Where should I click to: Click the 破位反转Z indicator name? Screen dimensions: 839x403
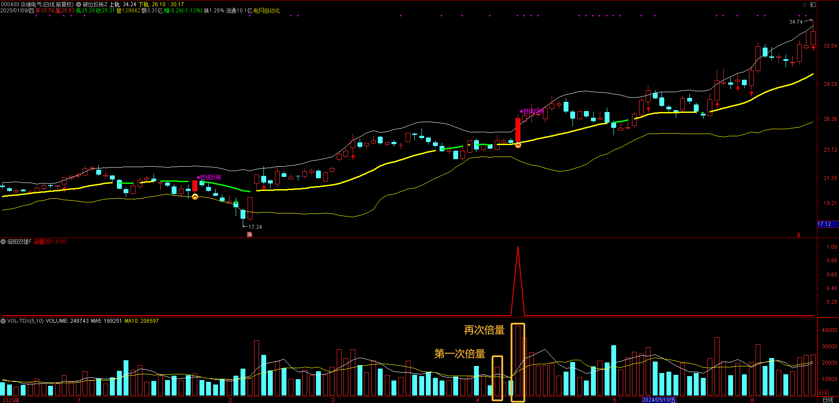95,4
